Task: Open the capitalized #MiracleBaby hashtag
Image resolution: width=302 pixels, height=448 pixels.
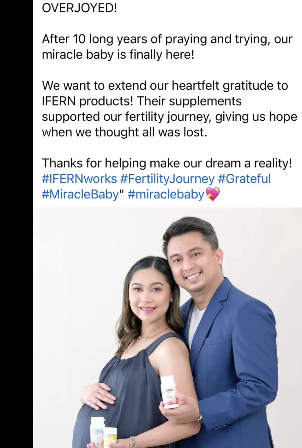Action: [81, 194]
